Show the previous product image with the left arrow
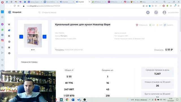This screenshot has height=102, width=181. (21, 37)
